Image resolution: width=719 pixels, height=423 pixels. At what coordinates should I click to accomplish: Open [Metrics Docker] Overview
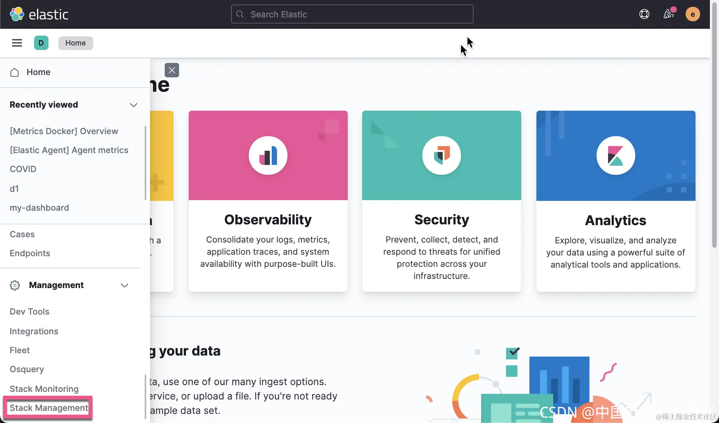tap(64, 131)
